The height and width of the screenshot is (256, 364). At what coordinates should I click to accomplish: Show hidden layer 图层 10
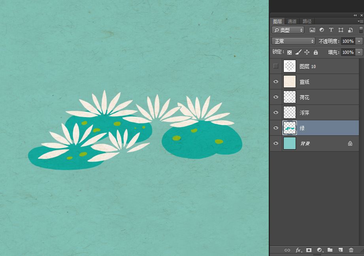point(276,66)
